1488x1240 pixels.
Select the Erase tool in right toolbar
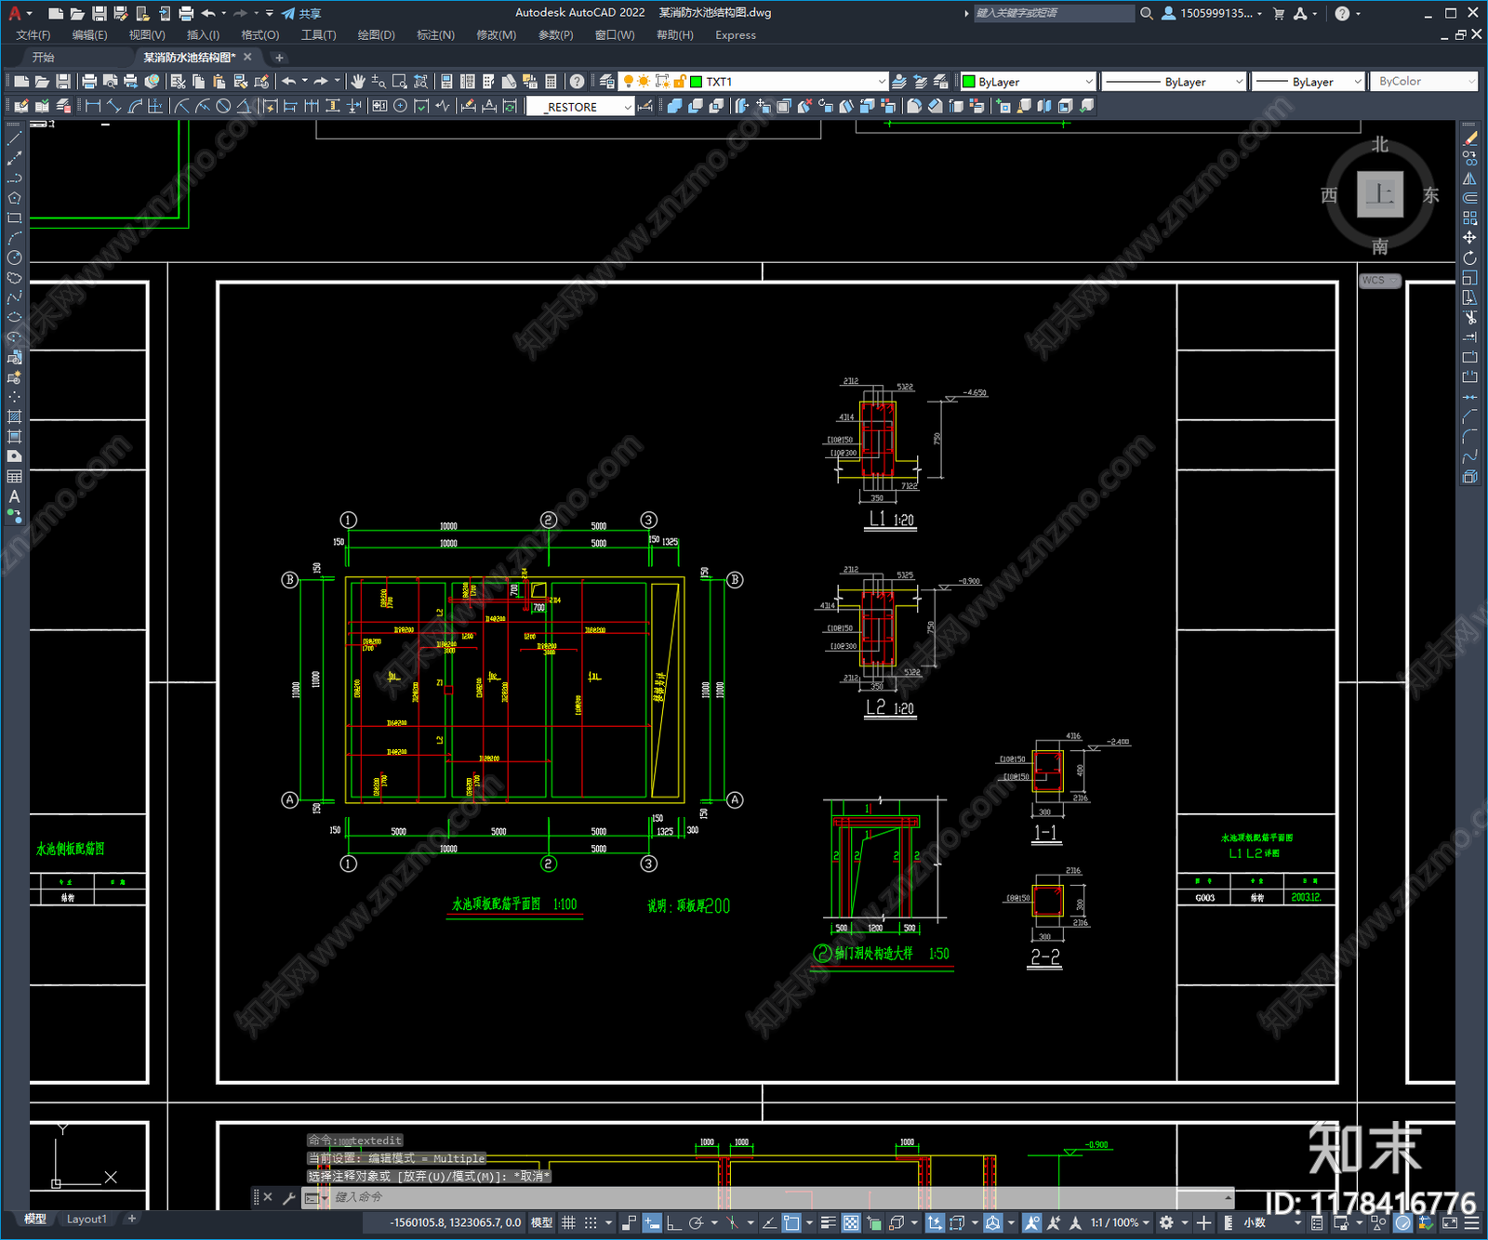(x=1469, y=139)
